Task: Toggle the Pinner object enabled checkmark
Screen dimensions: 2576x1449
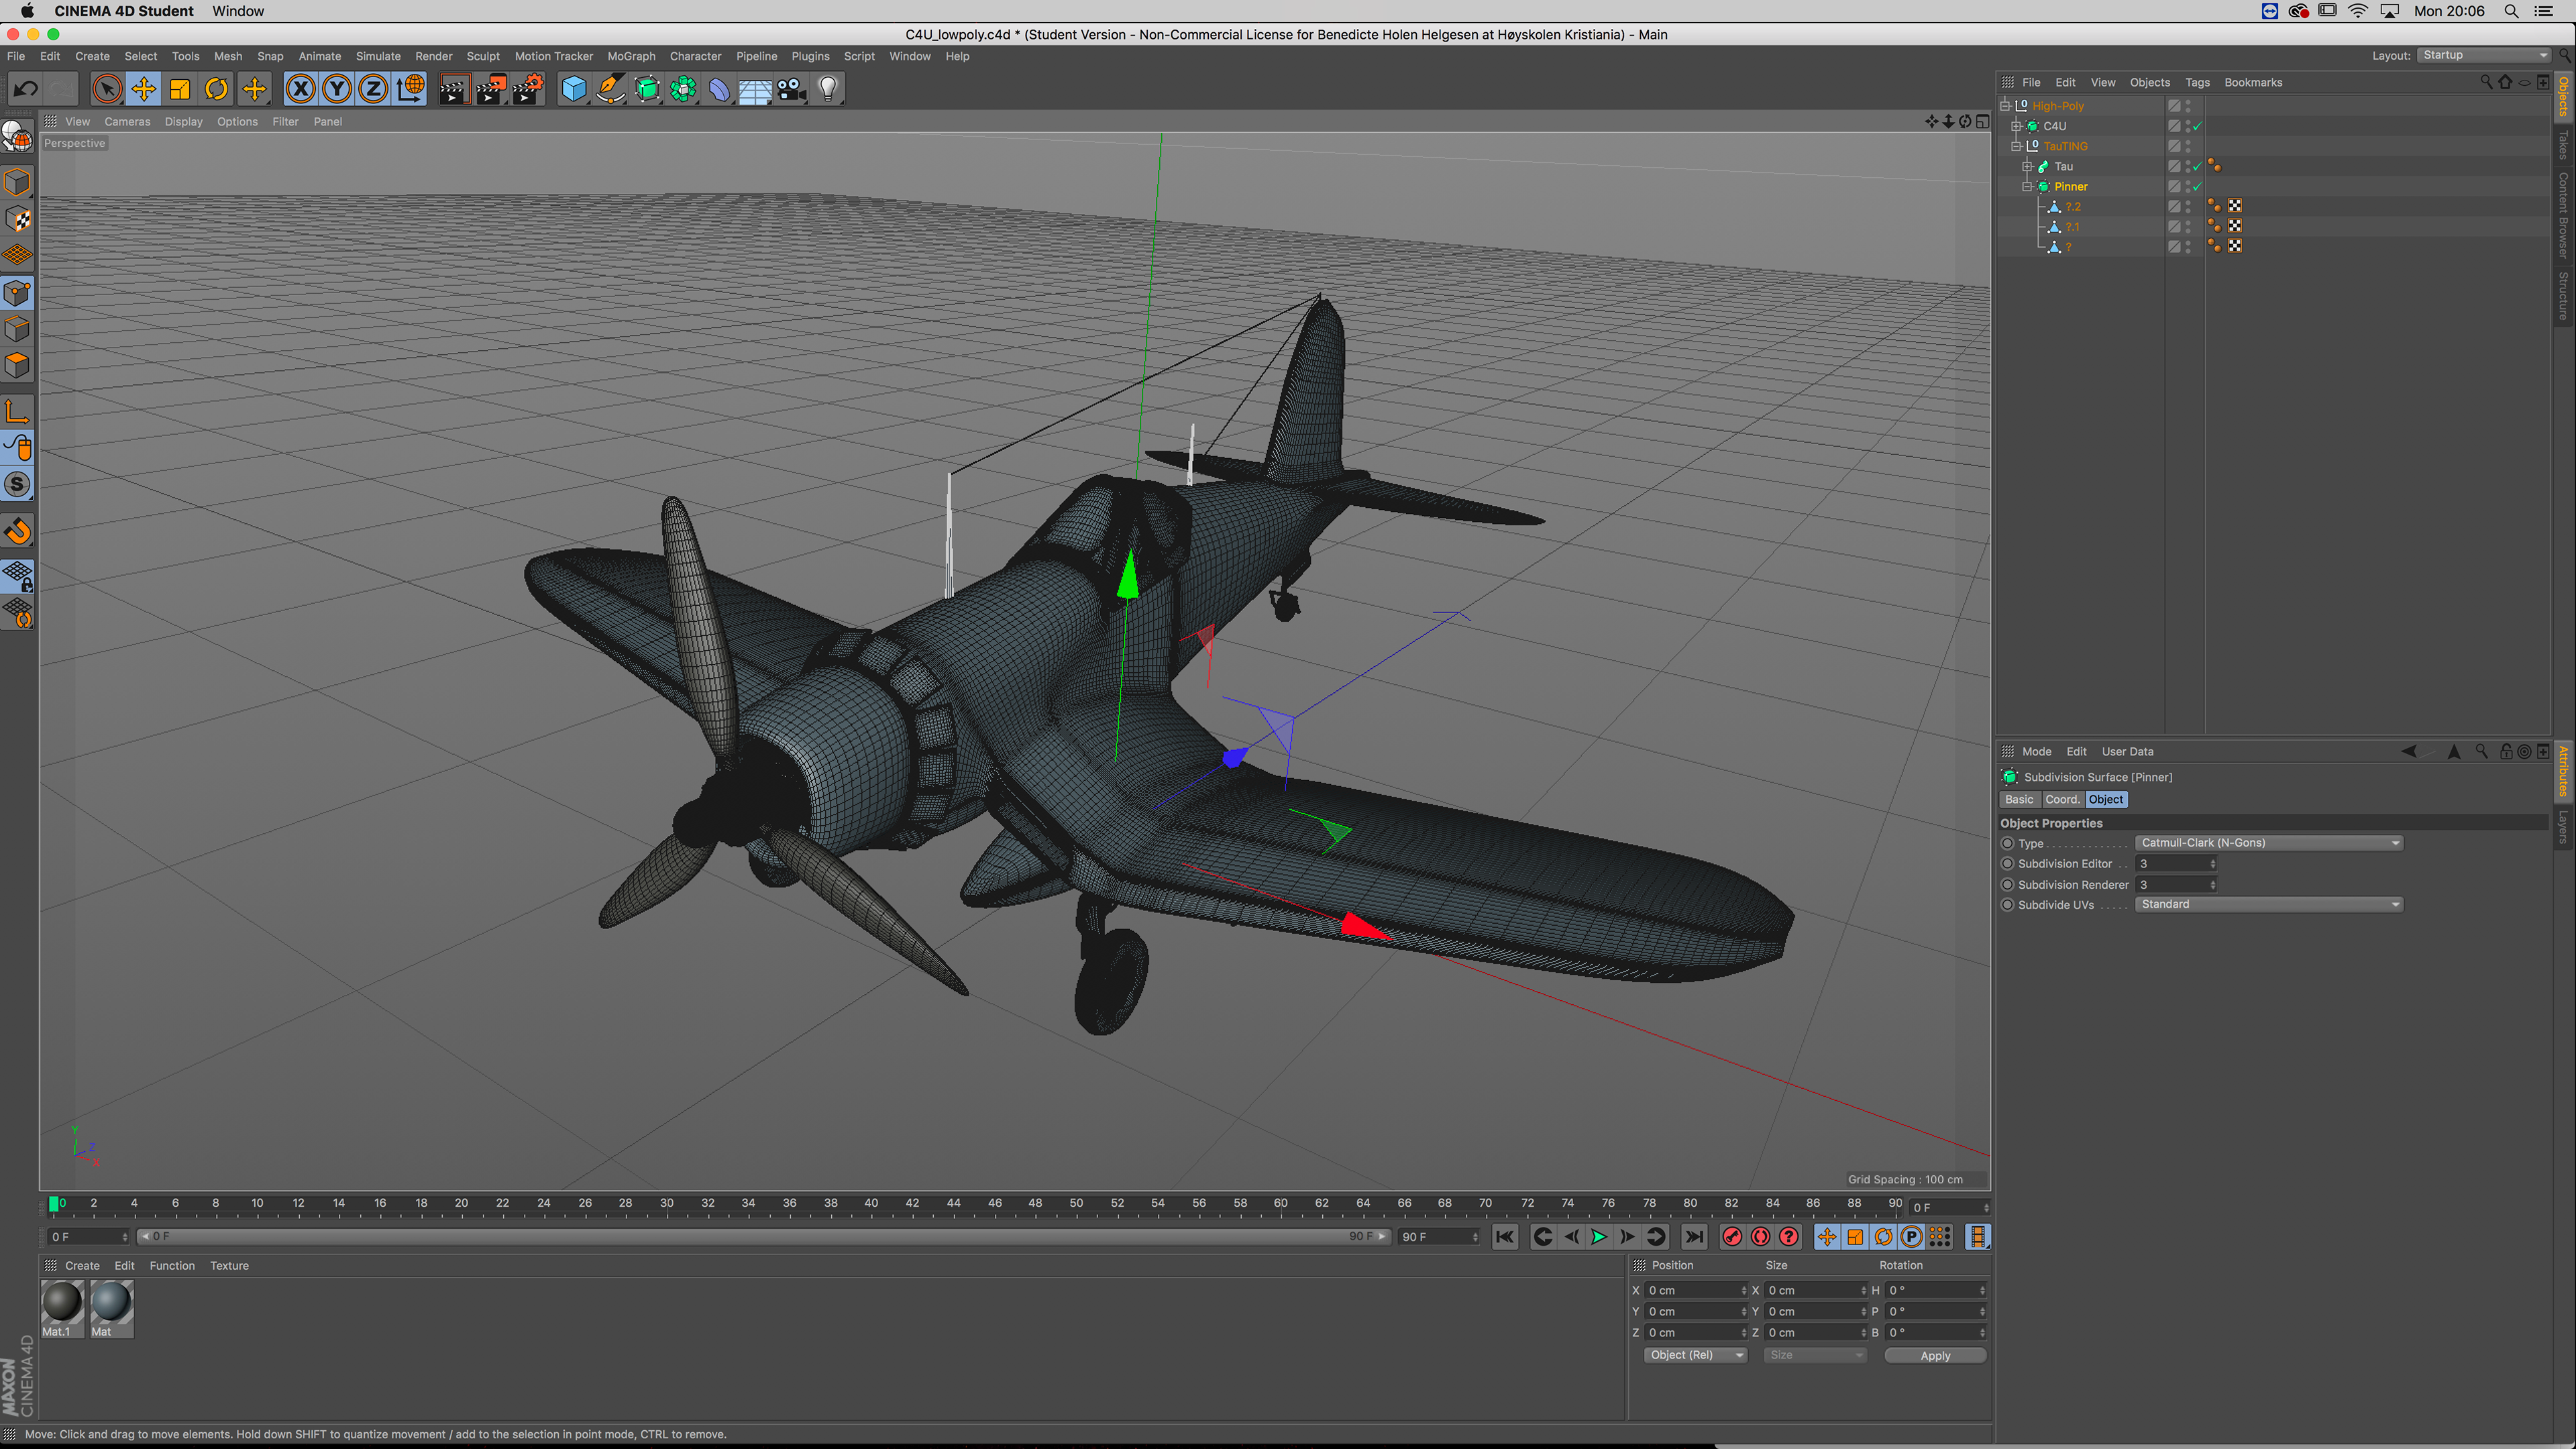Action: [2197, 187]
